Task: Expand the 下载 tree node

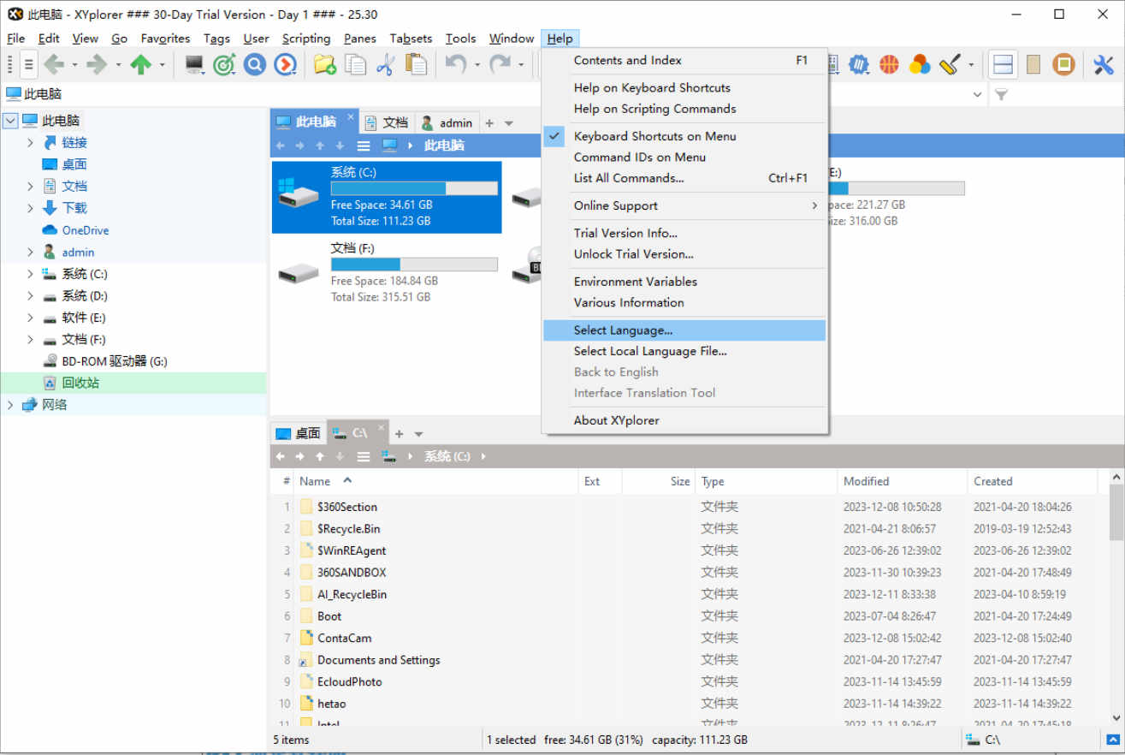Action: point(30,208)
